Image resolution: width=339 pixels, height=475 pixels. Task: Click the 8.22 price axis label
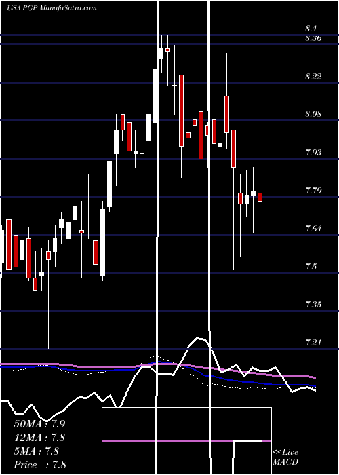(313, 76)
